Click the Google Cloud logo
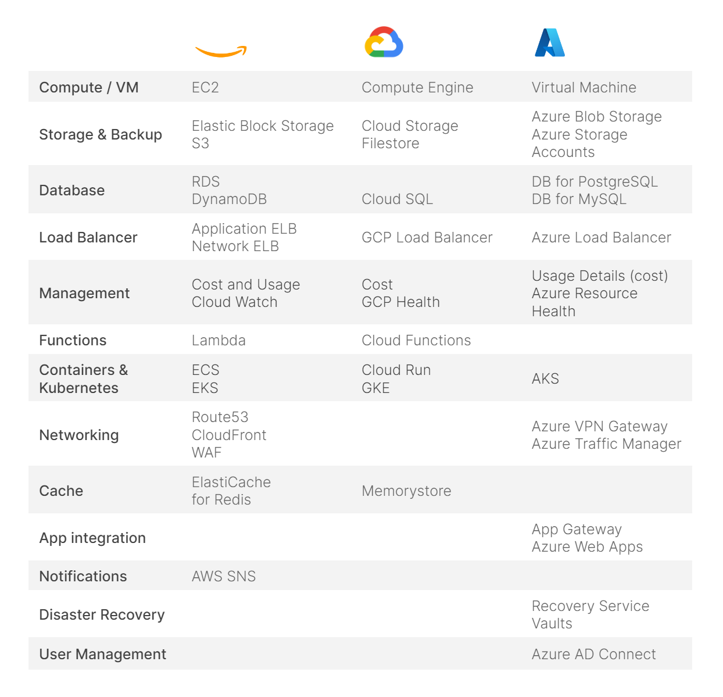Screen dimensions: 723x697 tap(384, 42)
